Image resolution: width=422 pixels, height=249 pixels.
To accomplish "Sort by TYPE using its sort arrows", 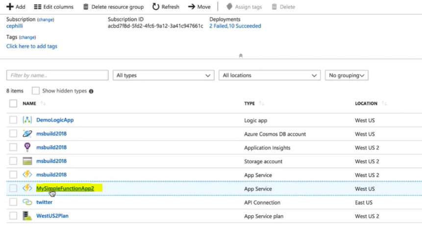I will coord(261,103).
